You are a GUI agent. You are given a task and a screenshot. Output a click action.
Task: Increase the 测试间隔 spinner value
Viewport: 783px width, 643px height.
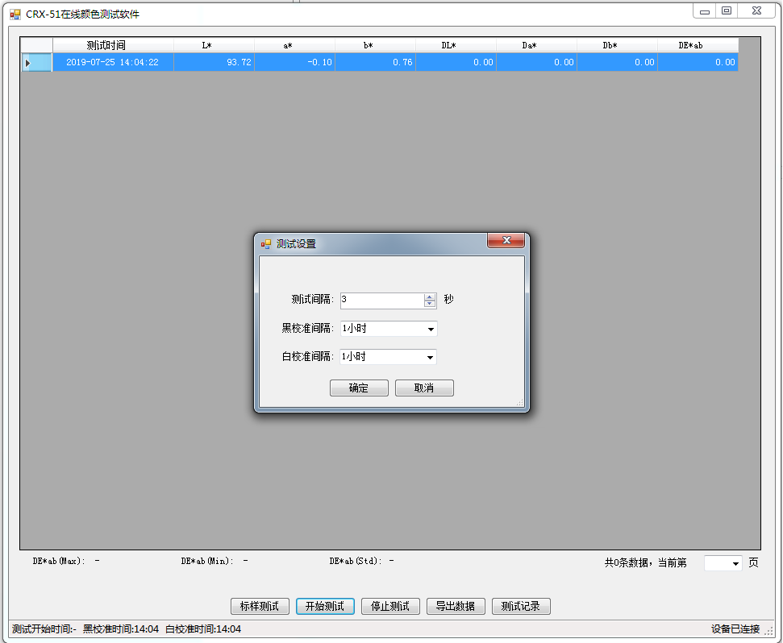click(430, 297)
